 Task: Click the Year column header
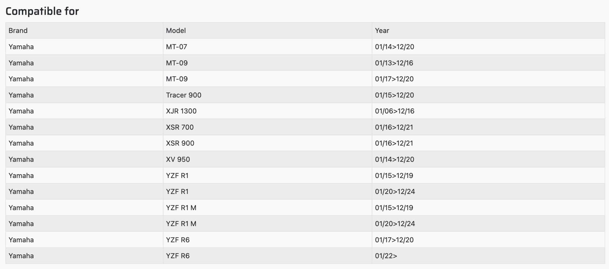point(382,31)
